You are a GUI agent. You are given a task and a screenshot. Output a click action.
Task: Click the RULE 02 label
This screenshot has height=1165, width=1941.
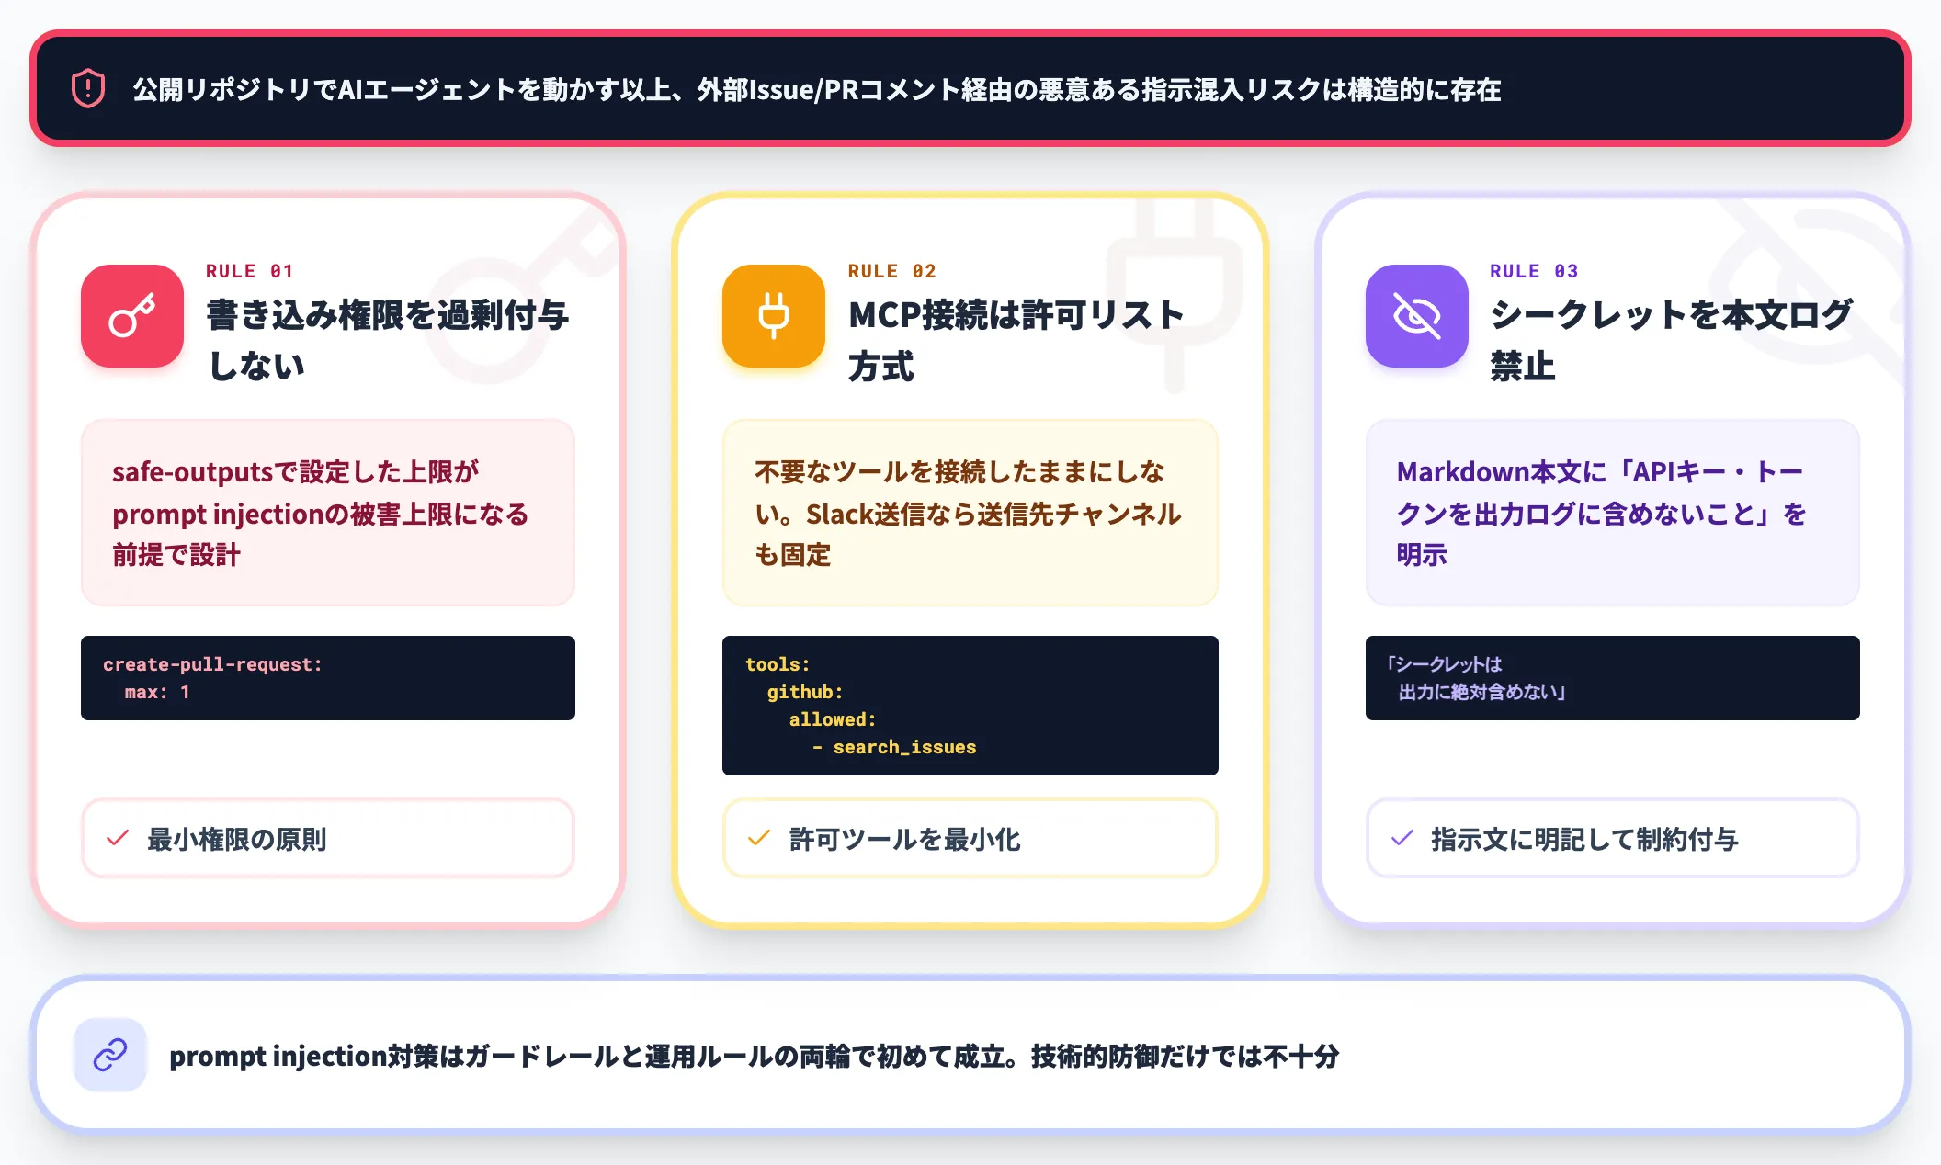tap(891, 271)
